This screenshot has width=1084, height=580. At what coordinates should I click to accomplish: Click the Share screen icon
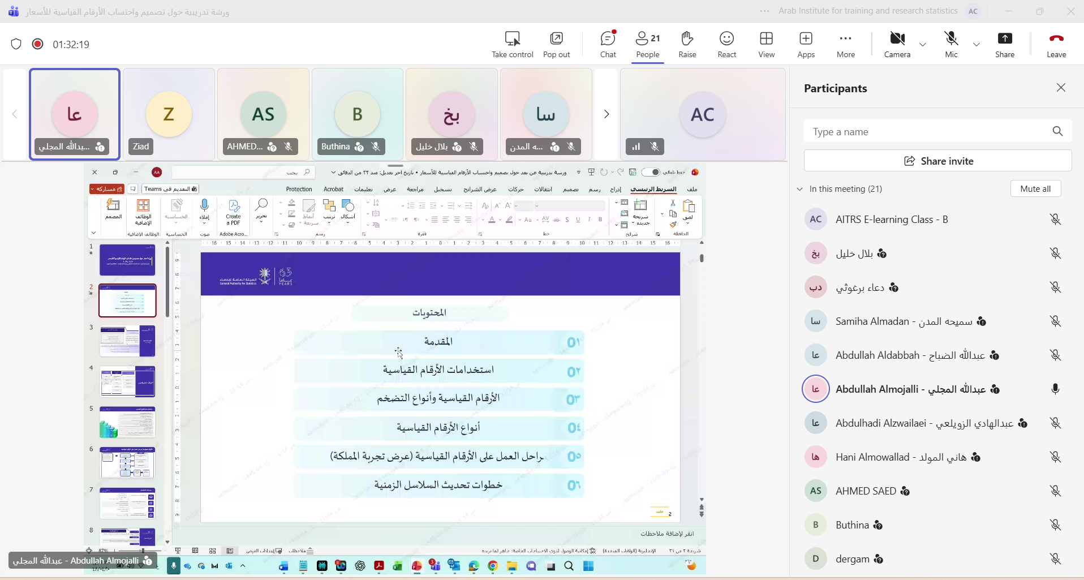click(x=1005, y=44)
